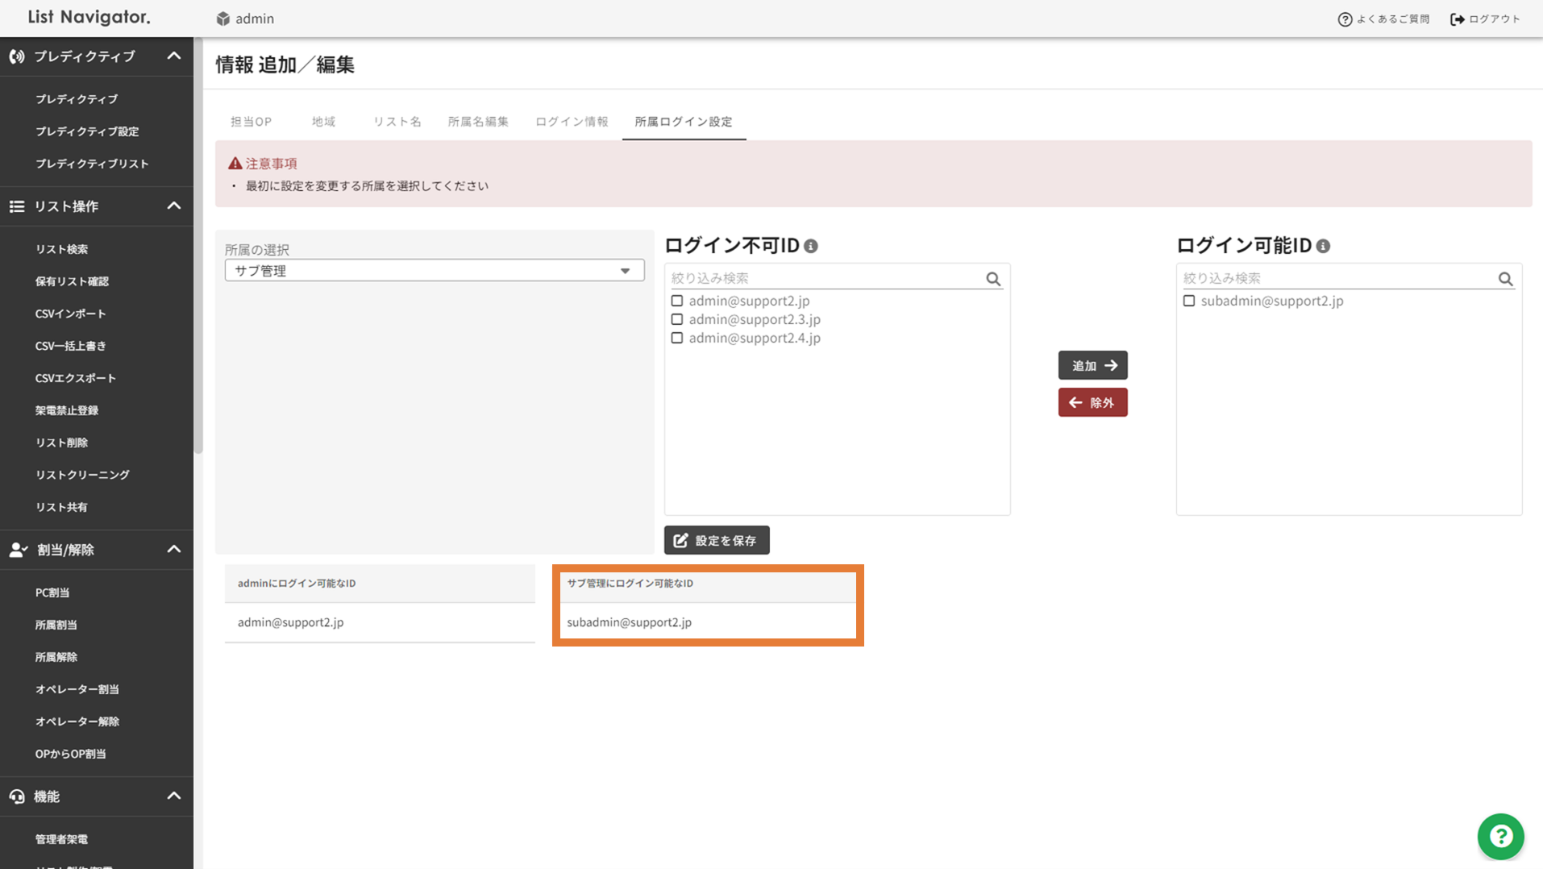Check the admin@support2.3.jp checkbox
The height and width of the screenshot is (869, 1543).
tap(677, 319)
